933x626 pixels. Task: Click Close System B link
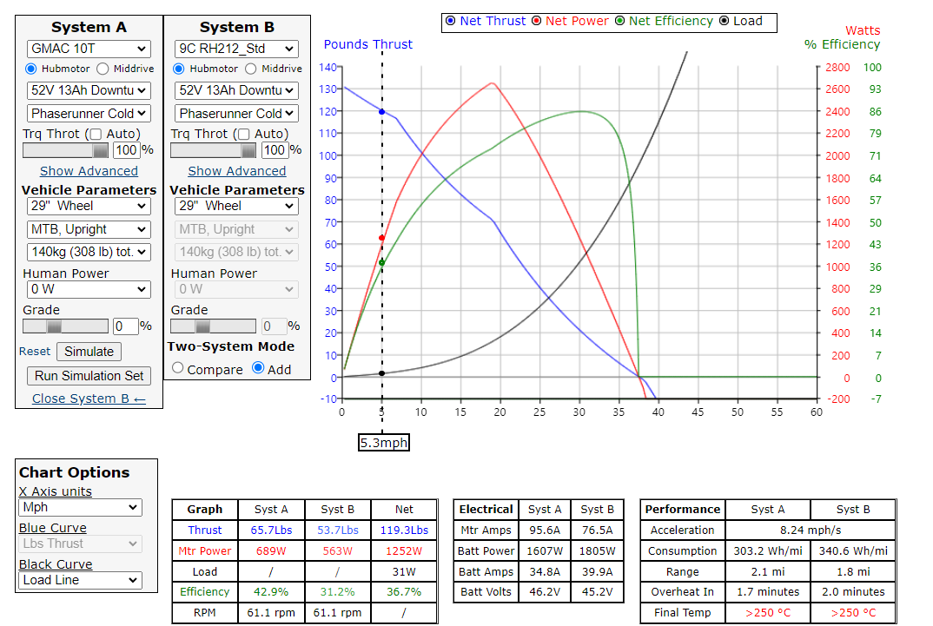89,399
